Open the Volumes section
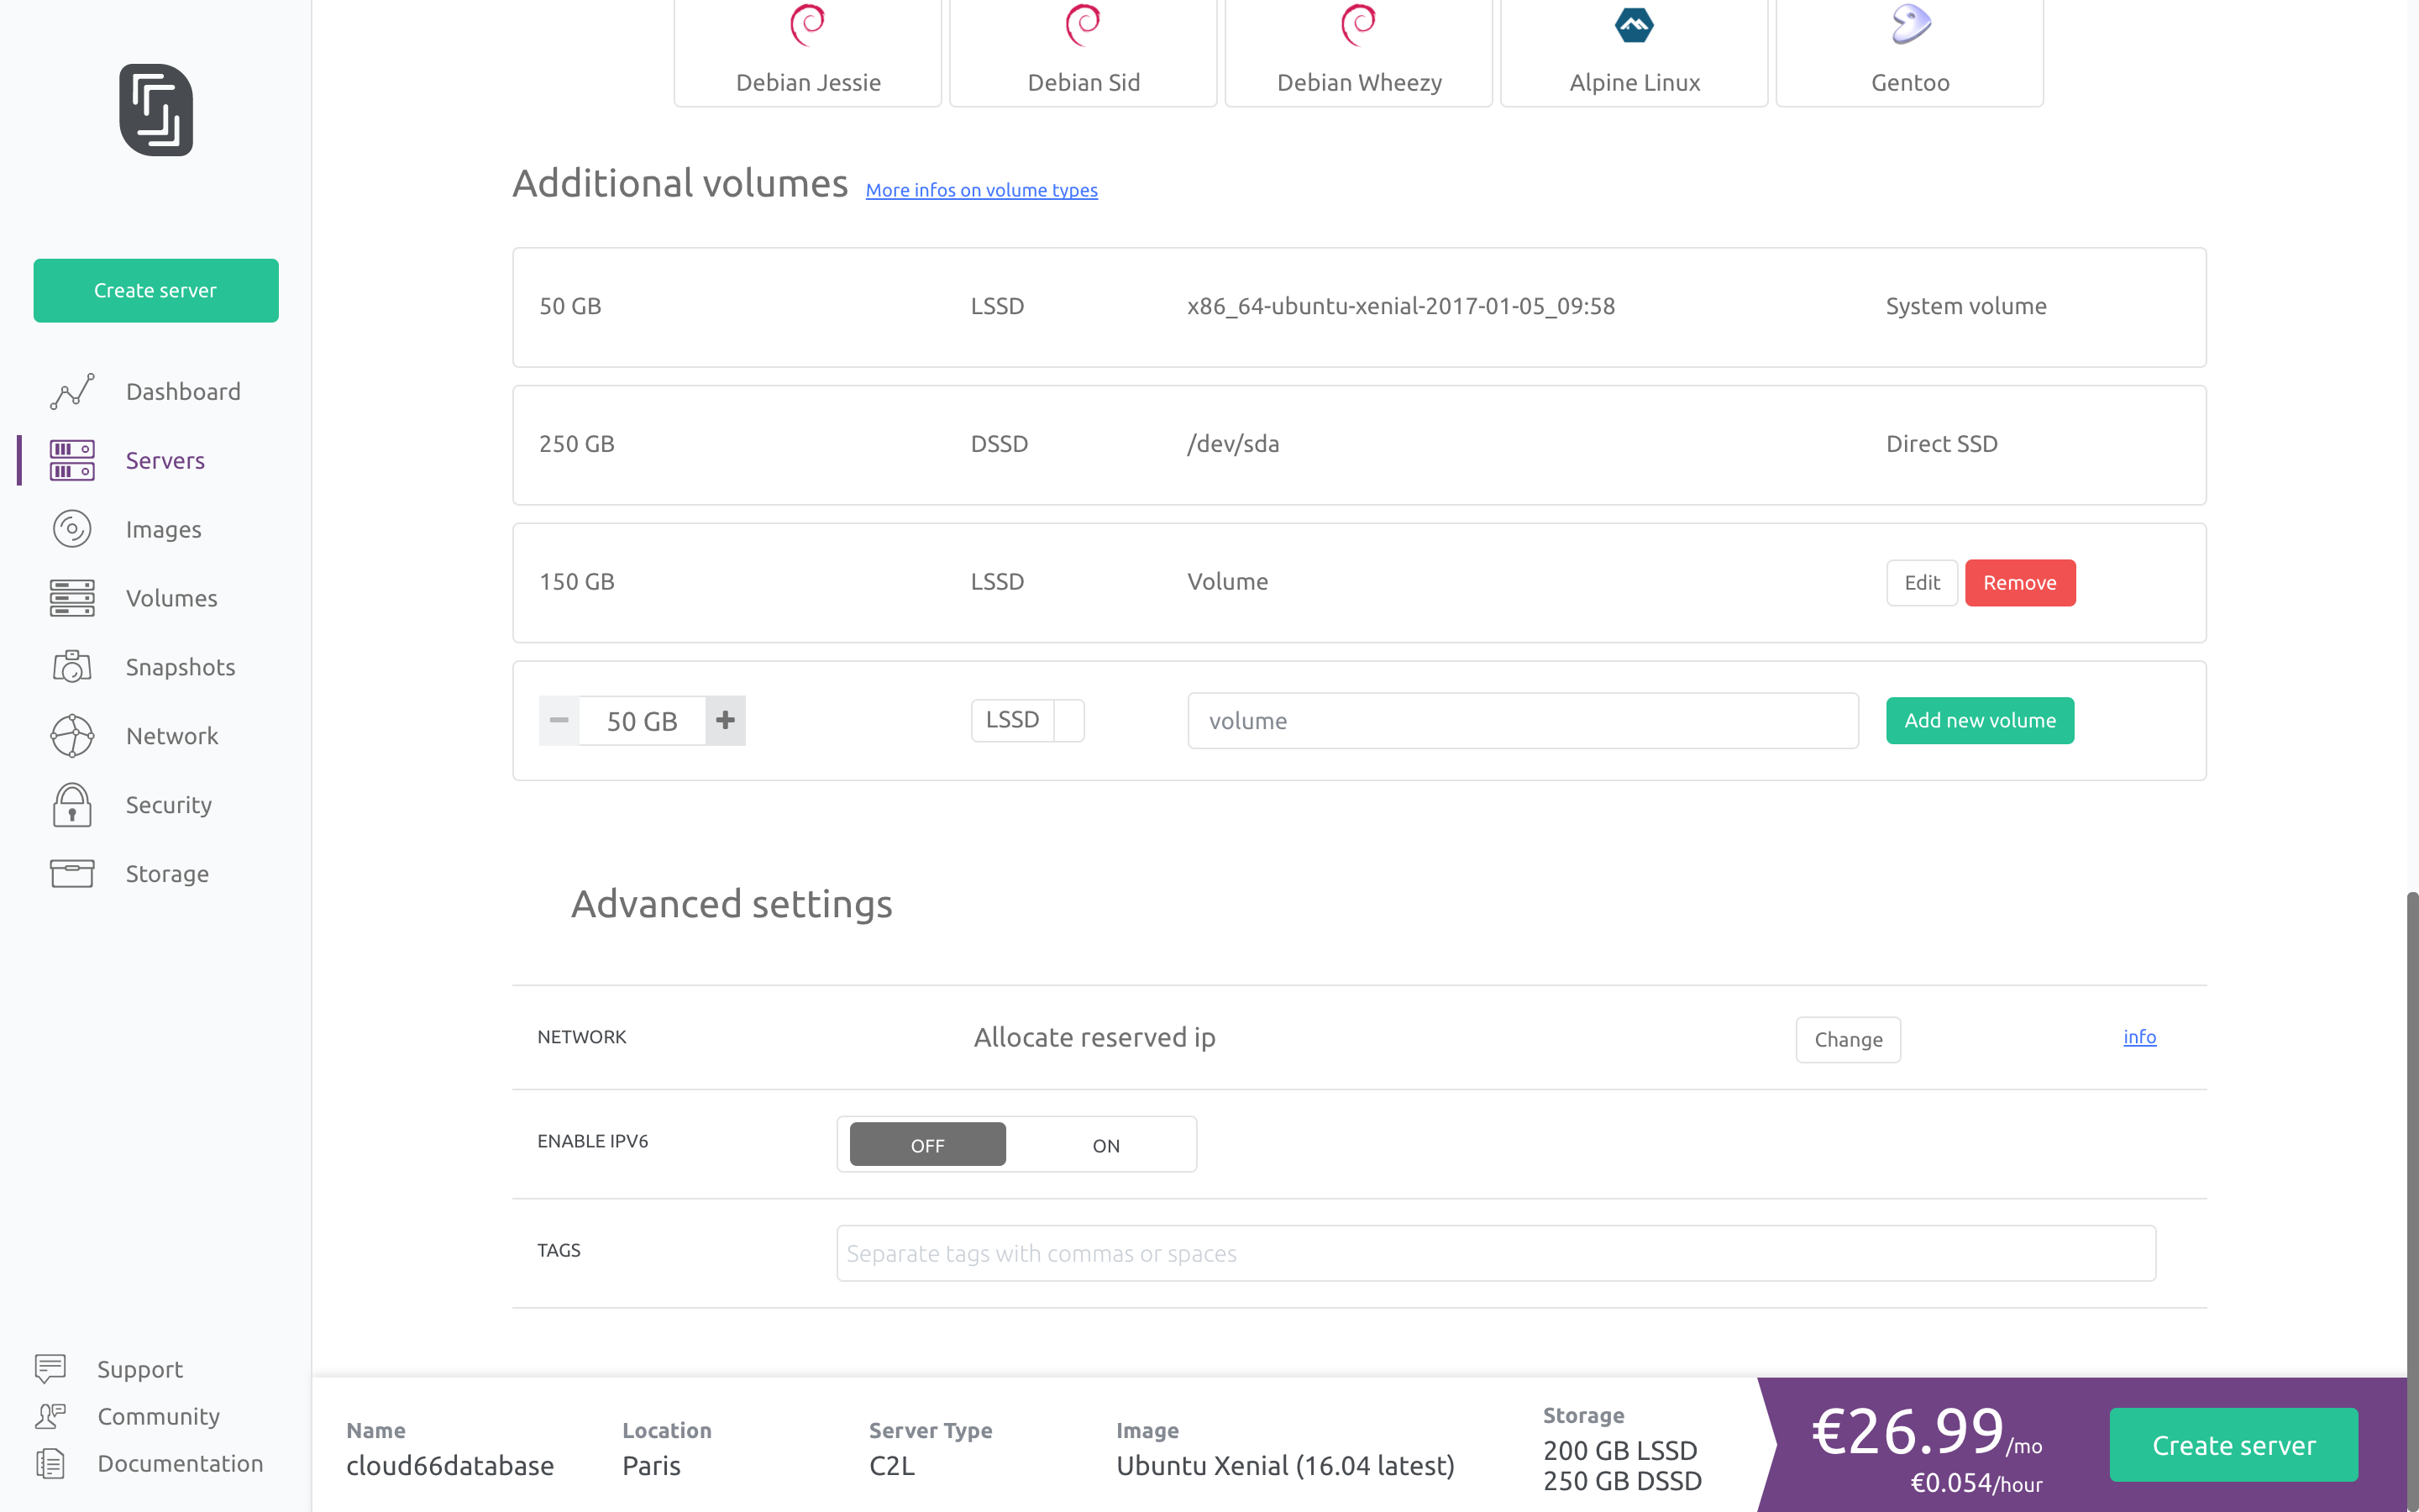Viewport: 2419px width, 1512px height. (x=171, y=598)
